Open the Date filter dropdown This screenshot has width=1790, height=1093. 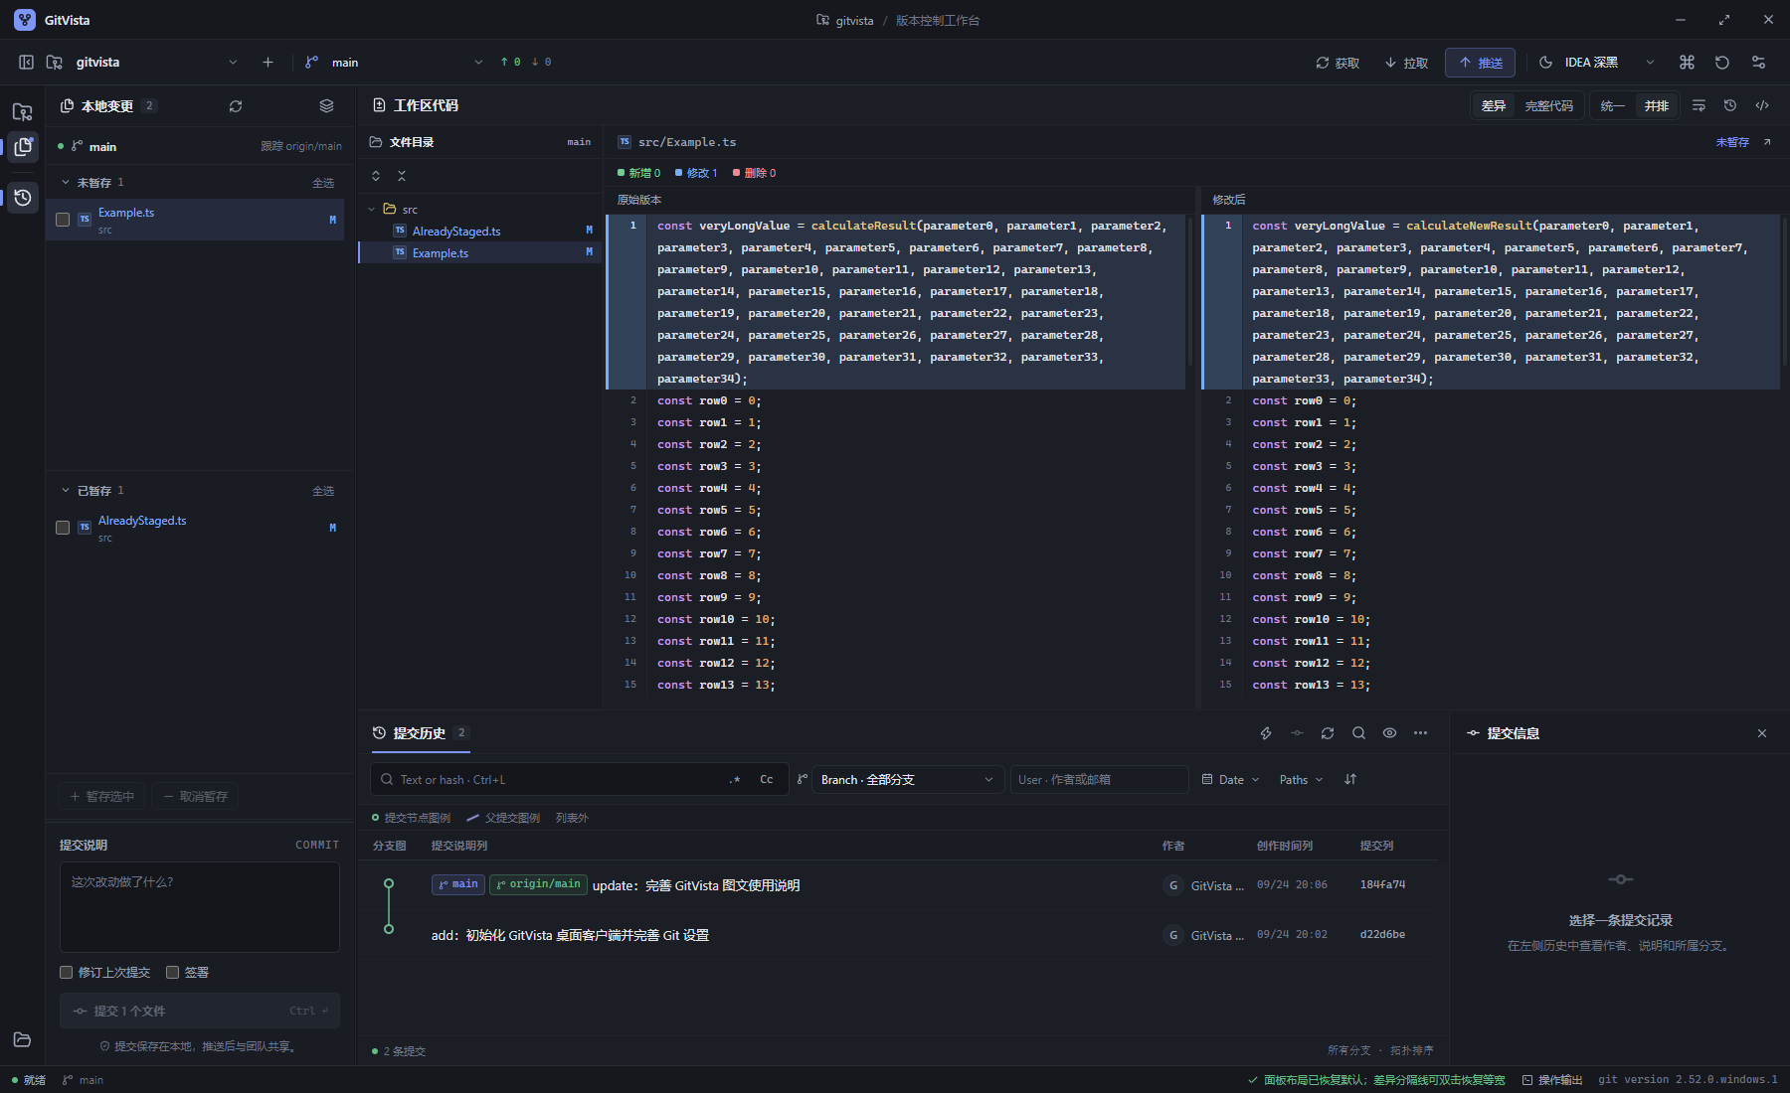point(1230,779)
